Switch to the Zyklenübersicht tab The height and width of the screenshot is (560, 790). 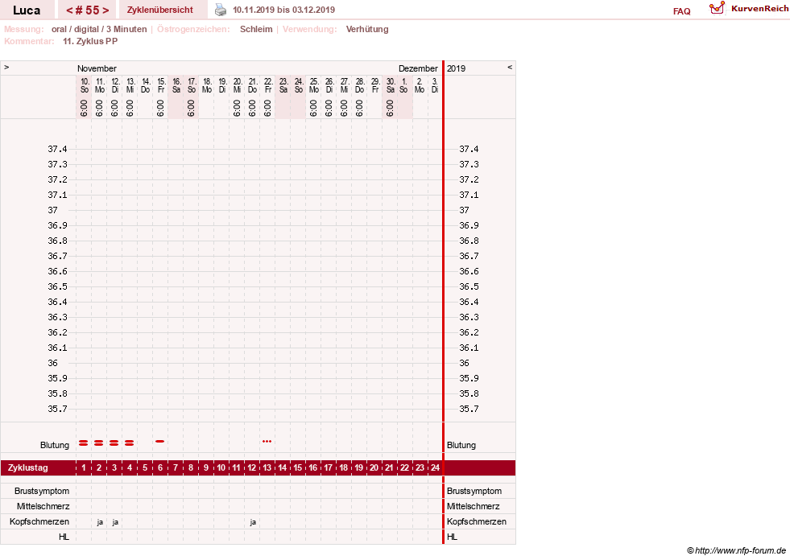point(159,10)
